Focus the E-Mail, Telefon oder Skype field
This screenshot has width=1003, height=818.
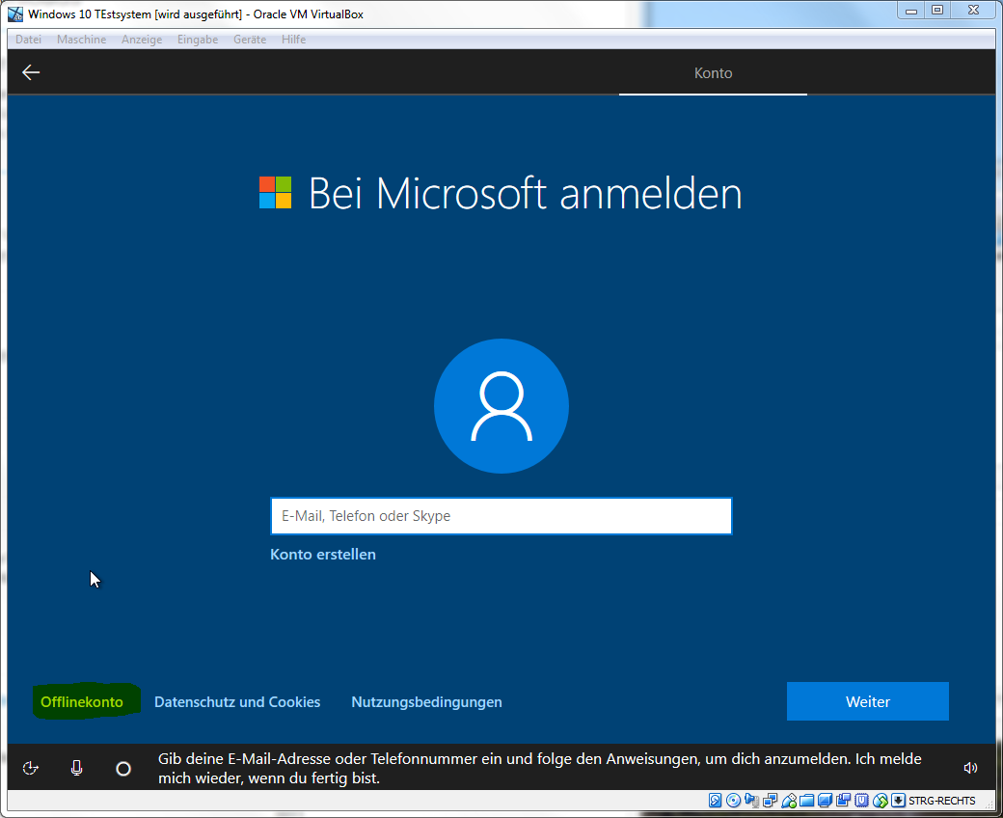501,516
